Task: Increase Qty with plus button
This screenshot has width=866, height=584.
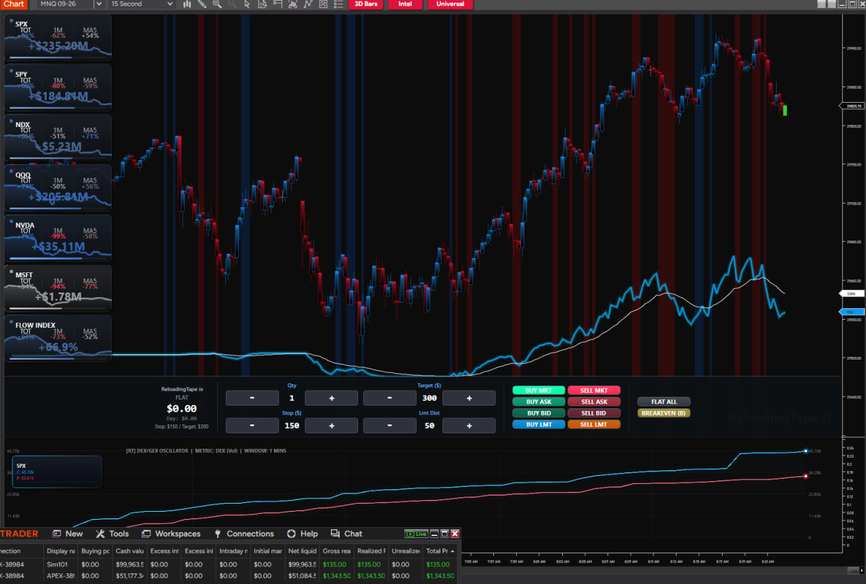Action: point(332,398)
